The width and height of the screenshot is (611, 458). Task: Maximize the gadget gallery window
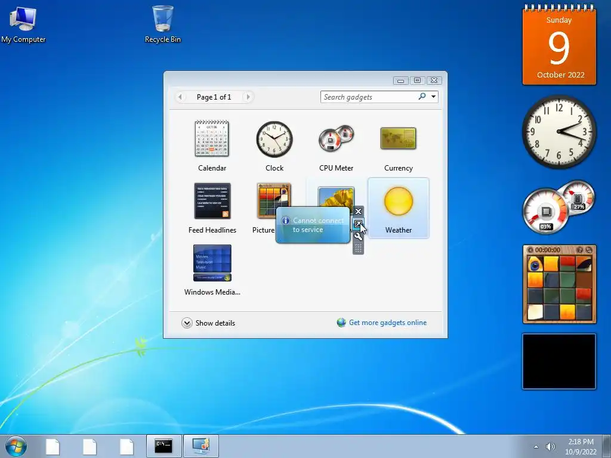(417, 81)
